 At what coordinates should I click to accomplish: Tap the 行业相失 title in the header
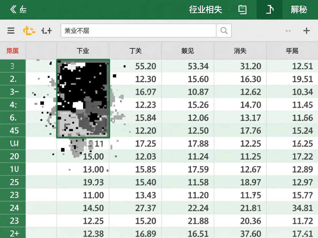pos(205,9)
